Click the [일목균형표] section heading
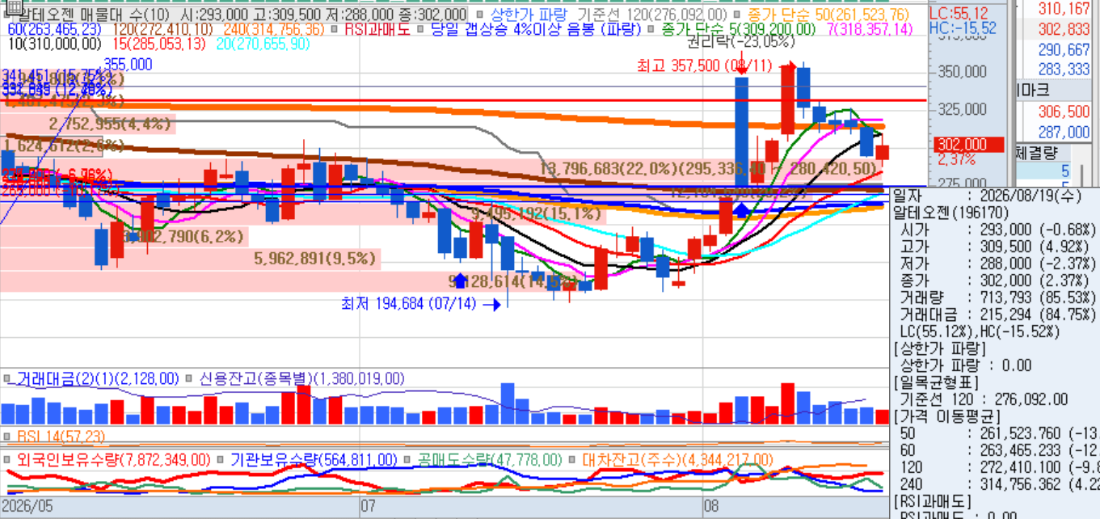 click(x=936, y=384)
